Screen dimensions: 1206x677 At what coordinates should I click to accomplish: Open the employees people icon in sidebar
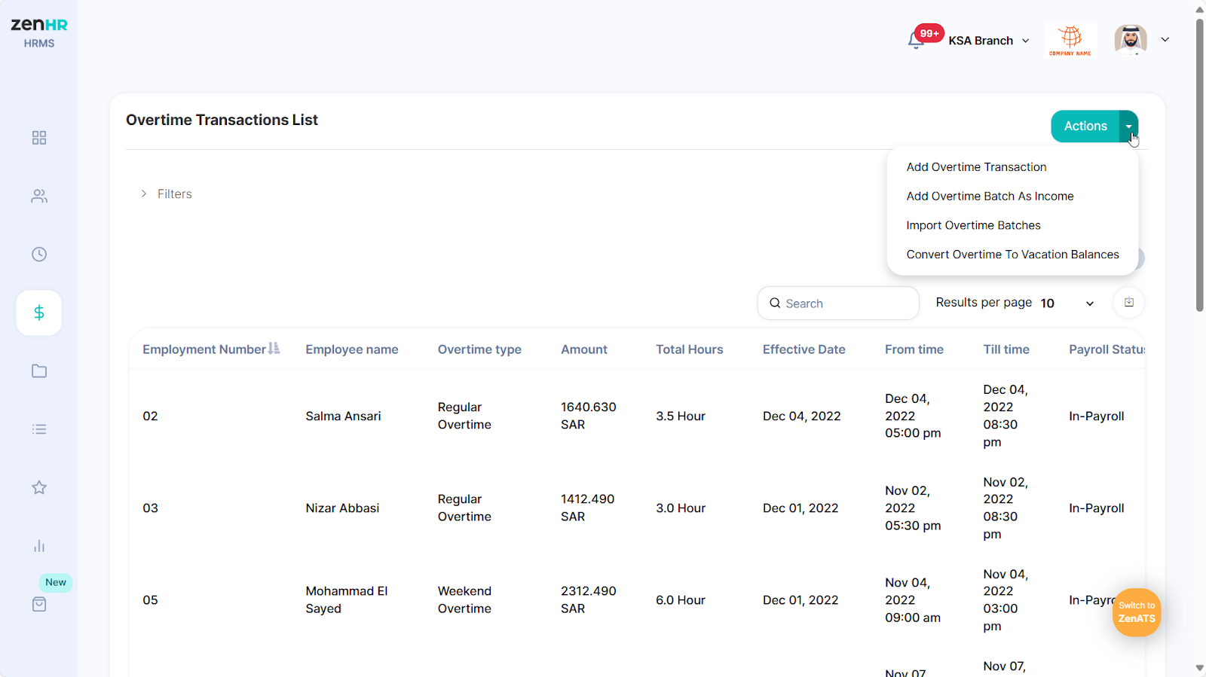coord(39,196)
